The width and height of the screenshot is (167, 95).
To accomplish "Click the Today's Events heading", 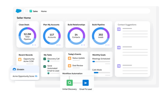I will tap(75, 54).
